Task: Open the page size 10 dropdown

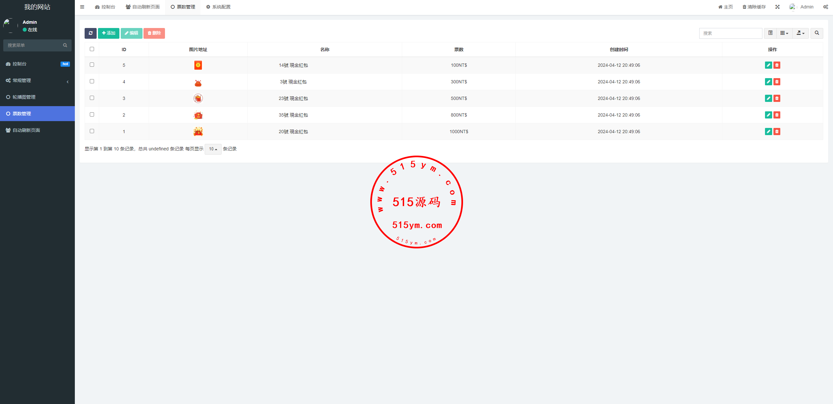Action: click(x=213, y=149)
